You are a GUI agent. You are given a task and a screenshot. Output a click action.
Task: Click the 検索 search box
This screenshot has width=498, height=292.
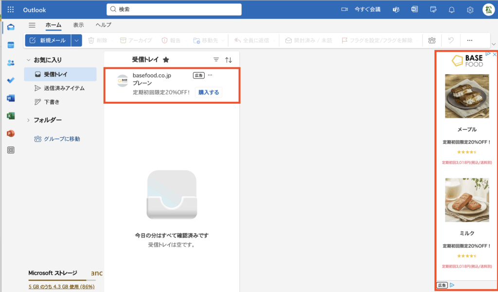(x=174, y=10)
